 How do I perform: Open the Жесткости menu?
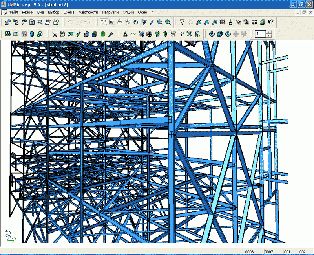tap(88, 12)
